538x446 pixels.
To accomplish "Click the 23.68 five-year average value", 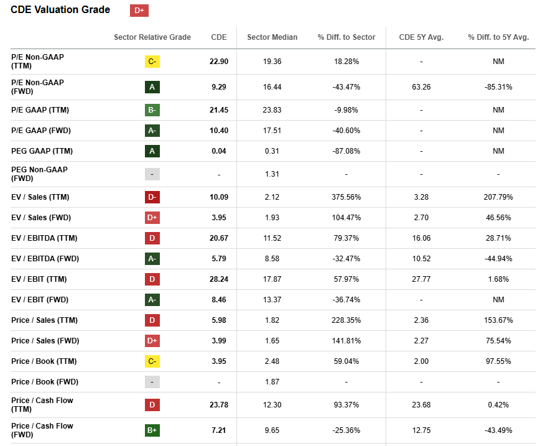I will (421, 405).
